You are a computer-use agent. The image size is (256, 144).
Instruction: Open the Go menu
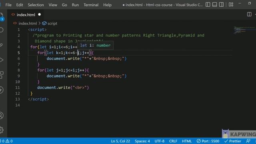[x=64, y=5]
